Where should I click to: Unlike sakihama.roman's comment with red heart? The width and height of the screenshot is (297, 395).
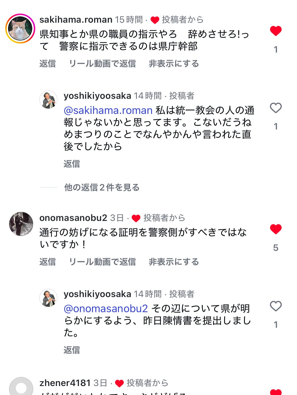point(276,31)
